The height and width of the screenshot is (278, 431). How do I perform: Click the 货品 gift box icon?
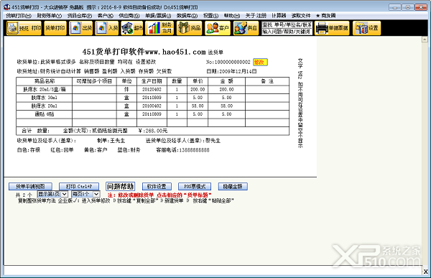point(189,28)
